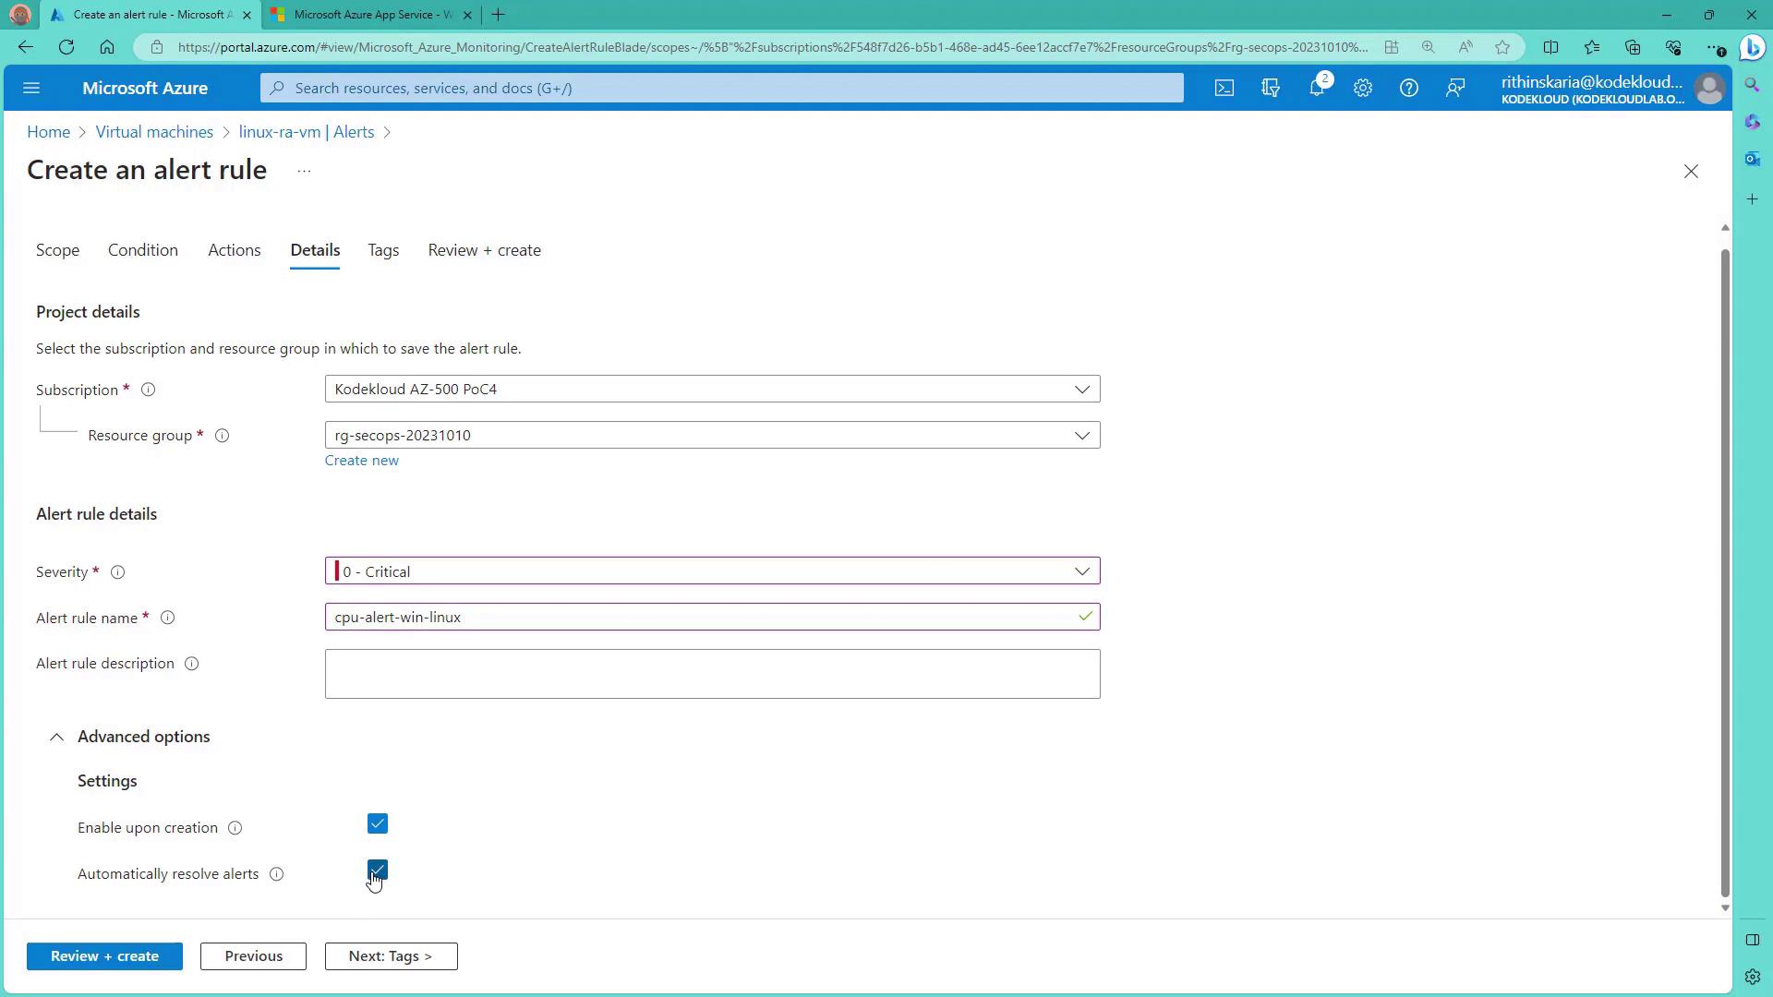
Task: Open Azure Cloud Shell icon
Action: (1224, 89)
